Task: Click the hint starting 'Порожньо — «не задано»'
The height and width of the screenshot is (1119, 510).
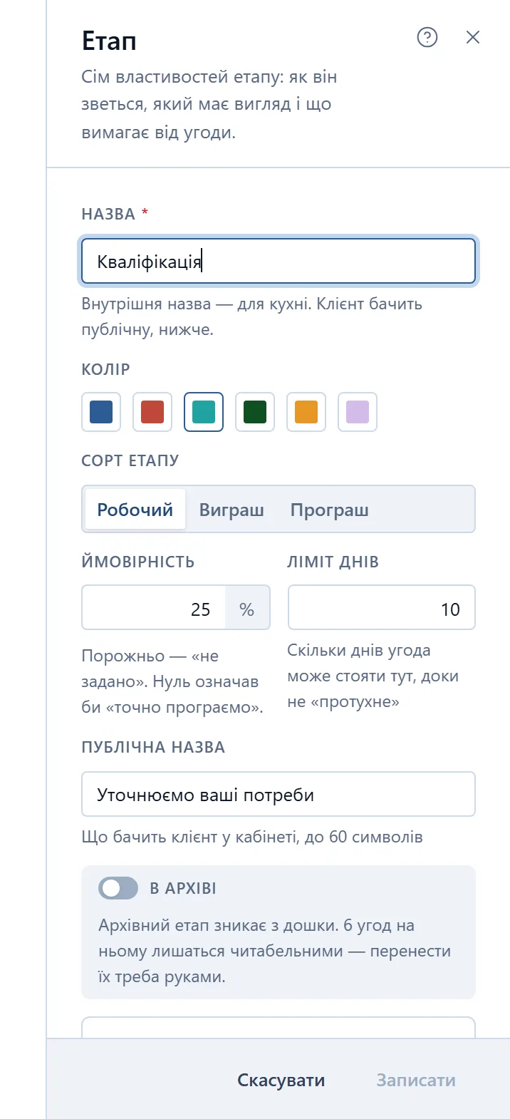Action: 172,681
